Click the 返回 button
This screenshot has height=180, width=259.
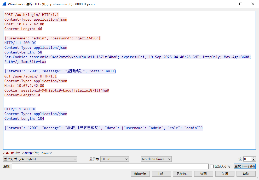[204, 174]
